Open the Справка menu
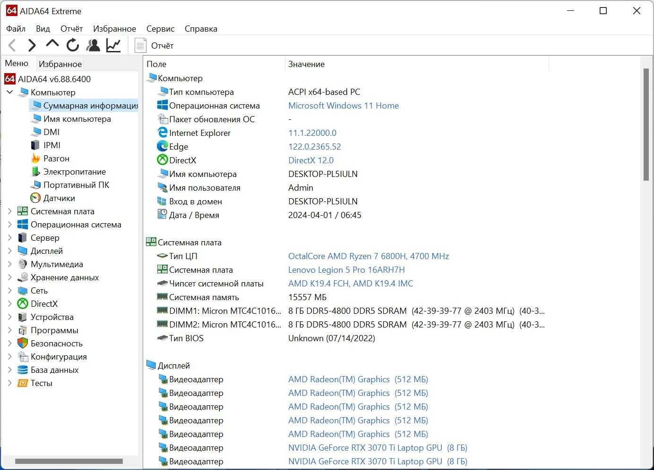The width and height of the screenshot is (654, 470). [201, 29]
